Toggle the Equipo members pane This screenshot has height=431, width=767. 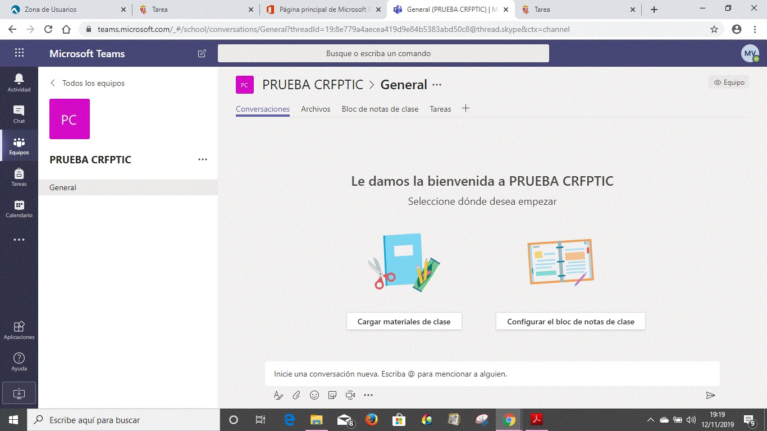coord(728,82)
